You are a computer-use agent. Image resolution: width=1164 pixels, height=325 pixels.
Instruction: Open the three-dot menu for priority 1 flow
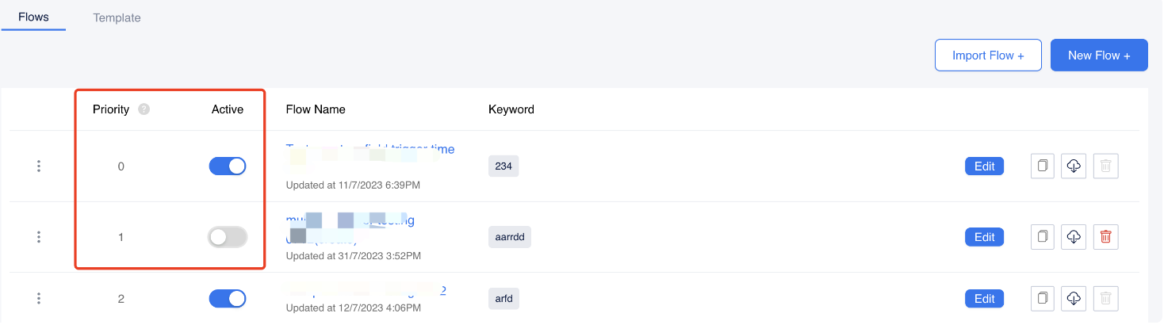[38, 237]
